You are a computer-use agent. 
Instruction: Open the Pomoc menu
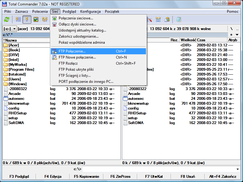[232, 12]
